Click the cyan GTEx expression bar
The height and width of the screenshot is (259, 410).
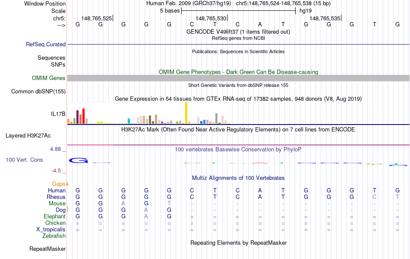(x=129, y=121)
